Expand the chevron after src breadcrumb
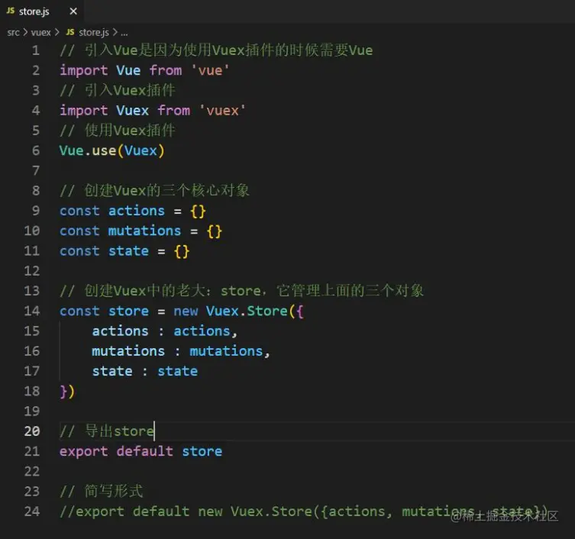 (25, 33)
